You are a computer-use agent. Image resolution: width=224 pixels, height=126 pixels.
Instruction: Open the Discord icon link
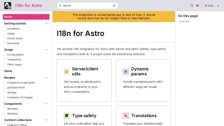coord(197,6)
